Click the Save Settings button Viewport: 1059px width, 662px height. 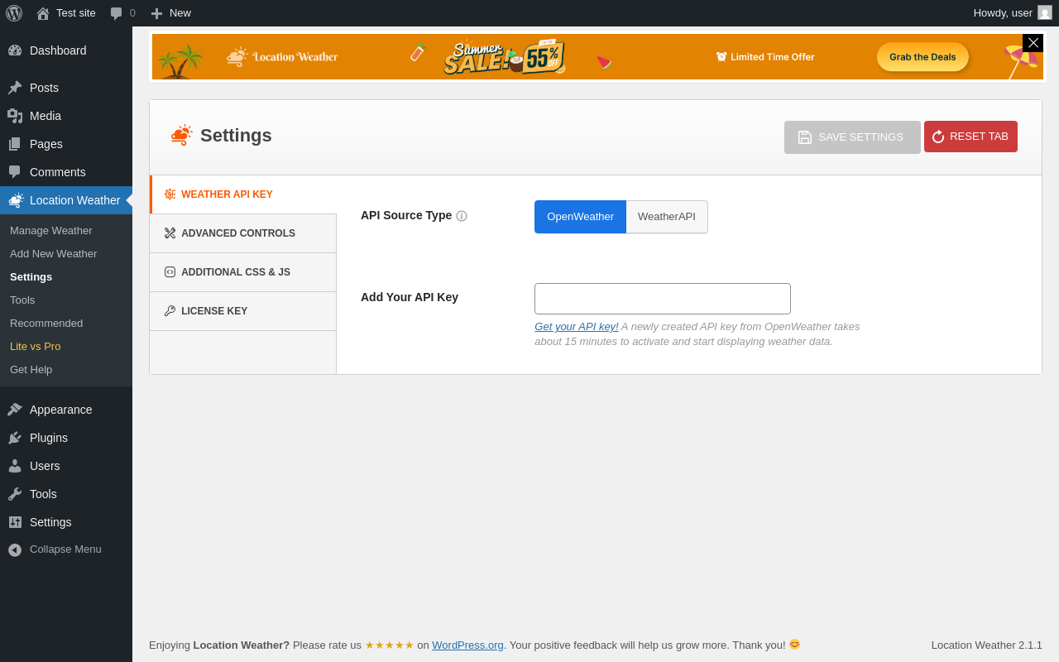point(852,137)
